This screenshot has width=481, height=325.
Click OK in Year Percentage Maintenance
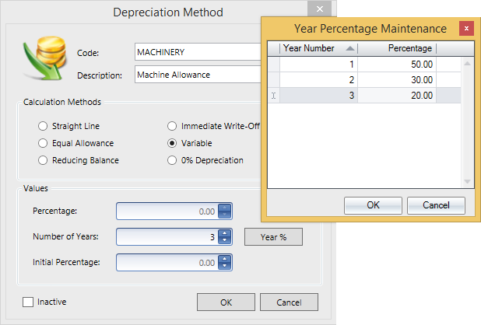pyautogui.click(x=373, y=205)
